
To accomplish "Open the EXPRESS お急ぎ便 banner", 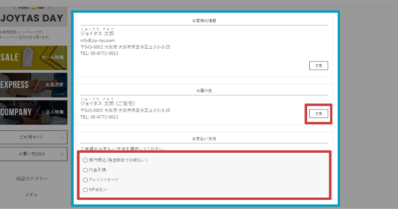I will point(33,85).
